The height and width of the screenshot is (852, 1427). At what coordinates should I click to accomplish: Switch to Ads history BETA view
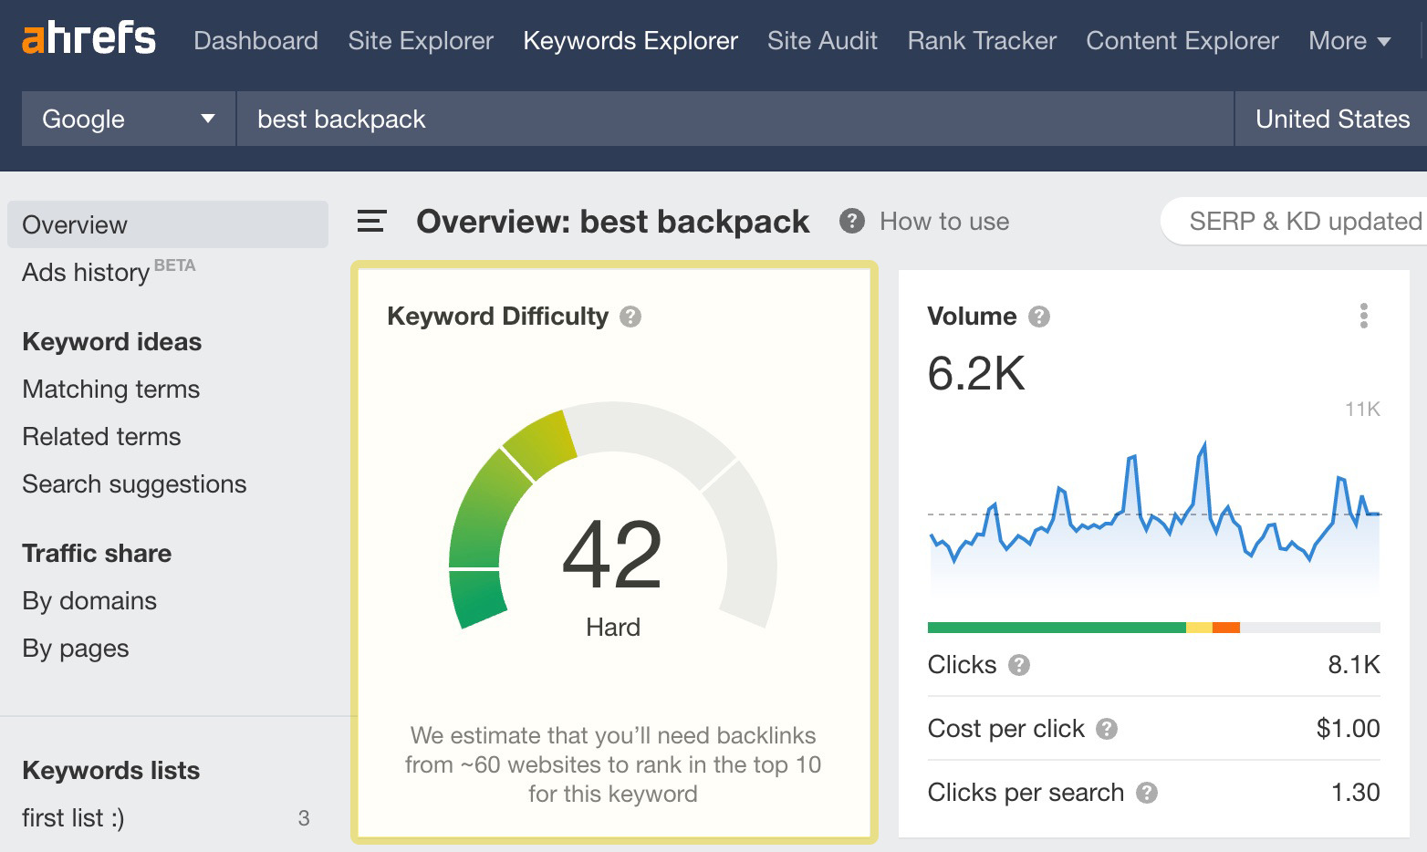[86, 272]
